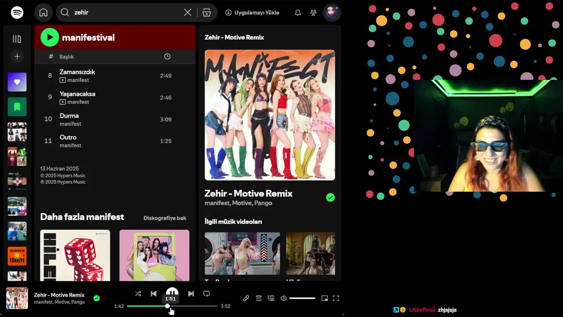Screen dimensions: 563x317
Task: Show lyrics with the microphone icon
Action: pyautogui.click(x=246, y=298)
